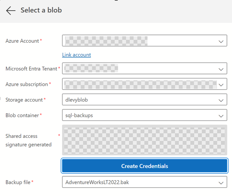
Task: Select the sql-backups container value
Action: pyautogui.click(x=79, y=115)
